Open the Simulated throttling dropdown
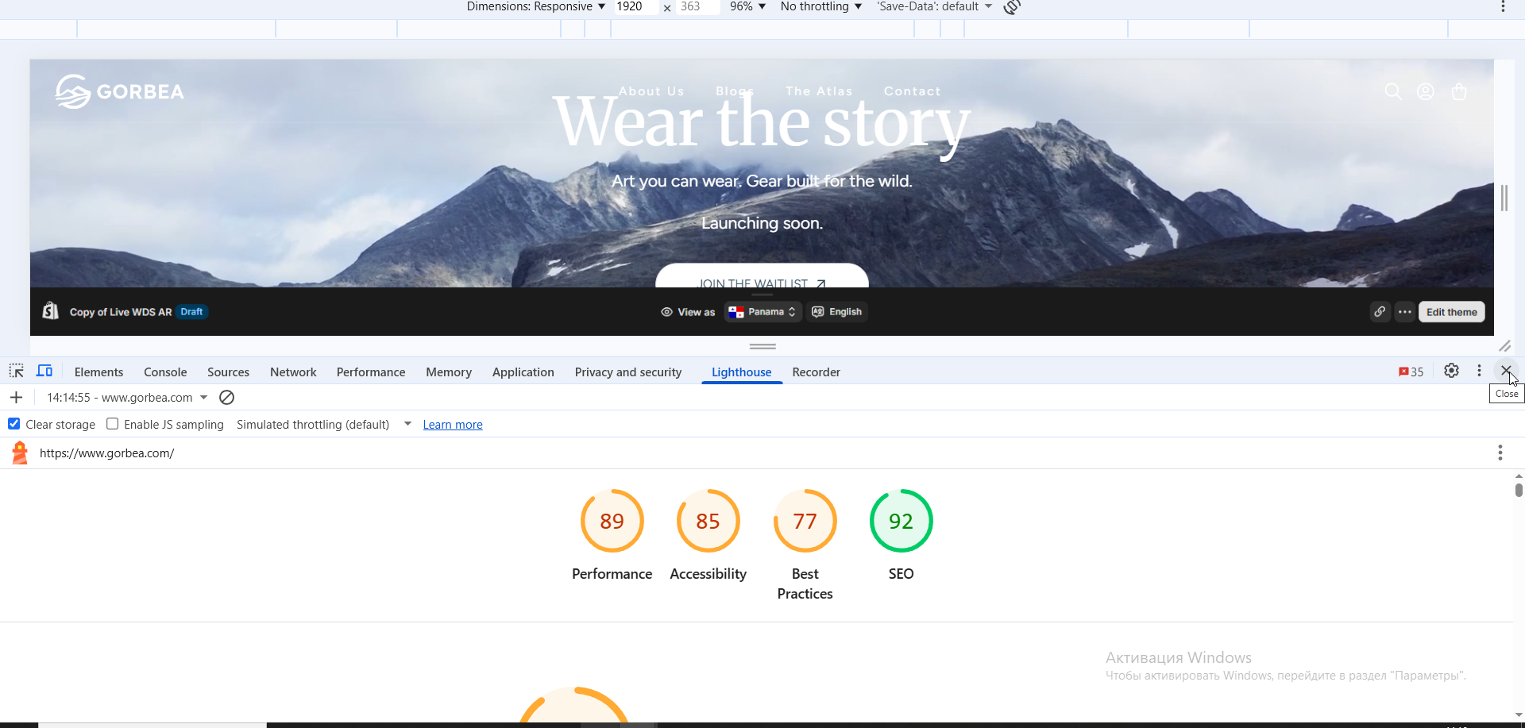The image size is (1525, 728). 324,425
